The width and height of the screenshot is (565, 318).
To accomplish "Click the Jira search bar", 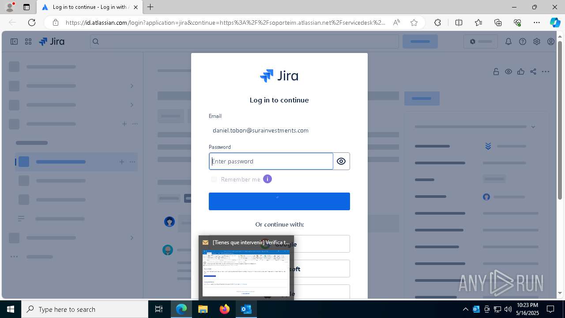I will (245, 42).
